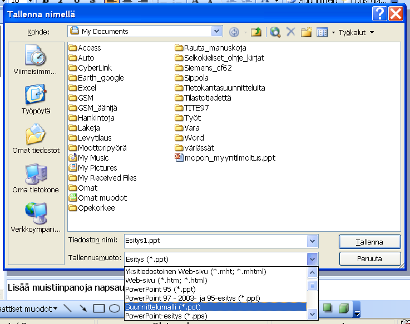Image resolution: width=410 pixels, height=324 pixels.
Task: Go to Työpöytä desktop shortcut
Action: [36, 99]
